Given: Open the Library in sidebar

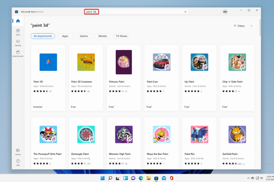Looking at the screenshot, I should (18, 151).
